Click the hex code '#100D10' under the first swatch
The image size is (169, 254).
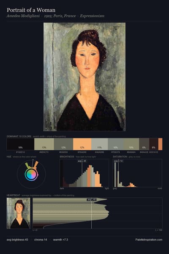(20, 152)
